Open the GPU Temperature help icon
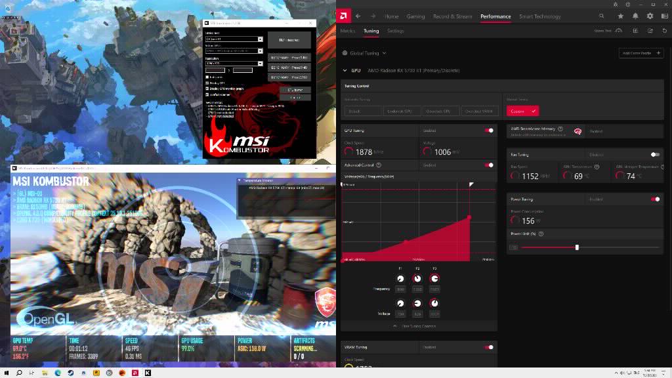Viewport: 672px width, 378px height. click(x=597, y=167)
